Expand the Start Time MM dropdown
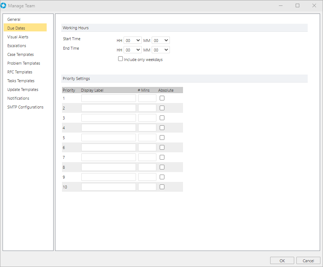The image size is (323, 267). click(x=161, y=40)
